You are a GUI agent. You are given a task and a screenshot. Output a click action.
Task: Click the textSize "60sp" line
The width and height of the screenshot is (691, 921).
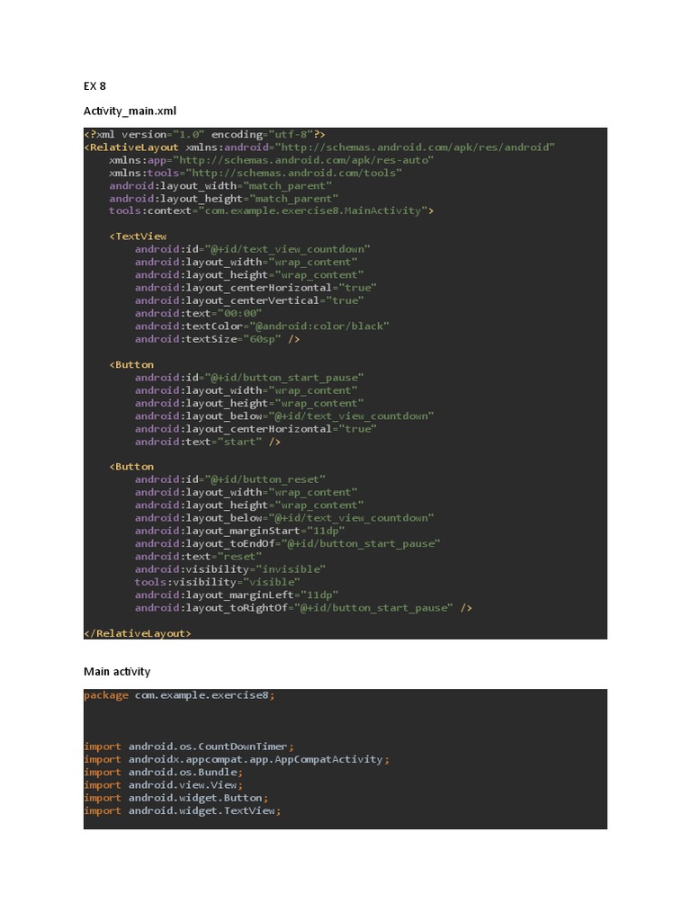pos(217,339)
